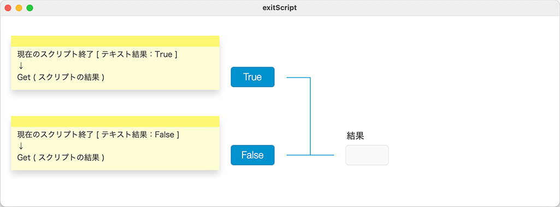This screenshot has width=560, height=207.
Task: Click the blue True button
Action: click(x=252, y=76)
